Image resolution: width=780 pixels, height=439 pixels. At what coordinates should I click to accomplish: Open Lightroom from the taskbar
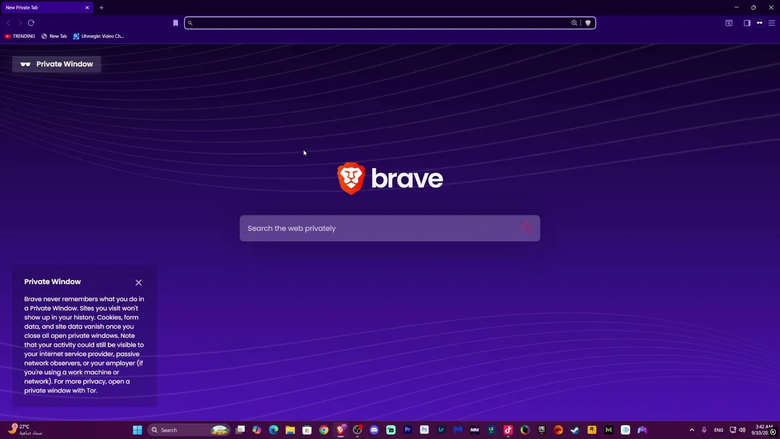coord(441,430)
